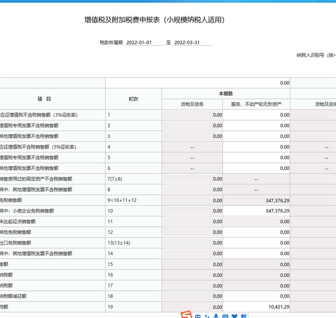Select row 13 export exempt sales services cell
Viewport: 336px width, 318px height.
click(256, 243)
